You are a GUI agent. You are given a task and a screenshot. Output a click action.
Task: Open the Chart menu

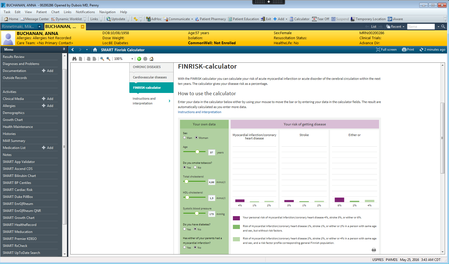point(55,12)
